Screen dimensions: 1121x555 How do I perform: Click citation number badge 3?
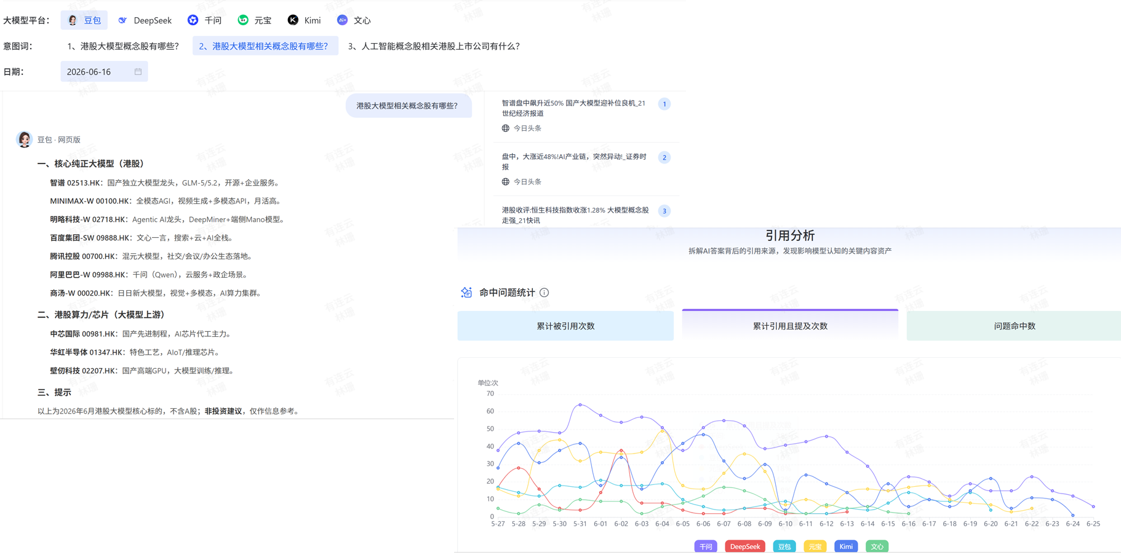[664, 211]
